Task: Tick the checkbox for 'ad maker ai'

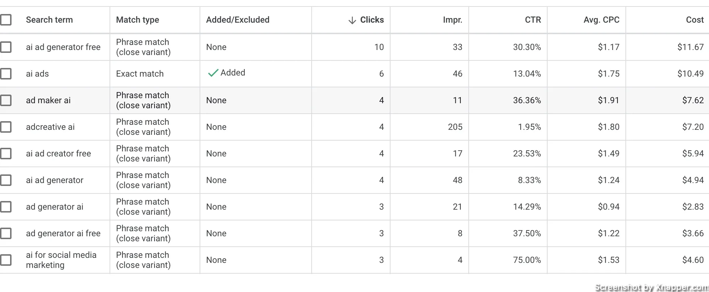Action: pyautogui.click(x=5, y=100)
